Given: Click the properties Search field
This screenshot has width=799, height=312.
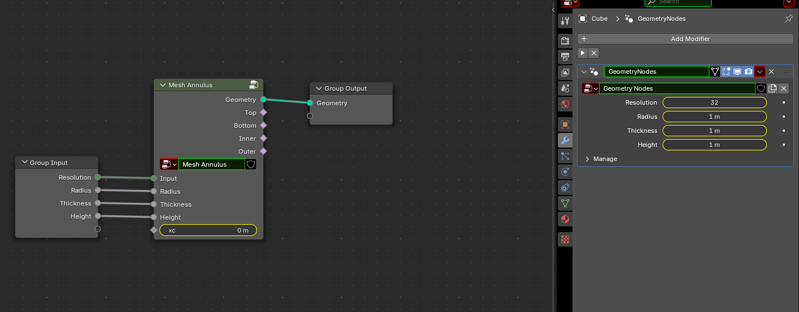Looking at the screenshot, I should tap(678, 2).
